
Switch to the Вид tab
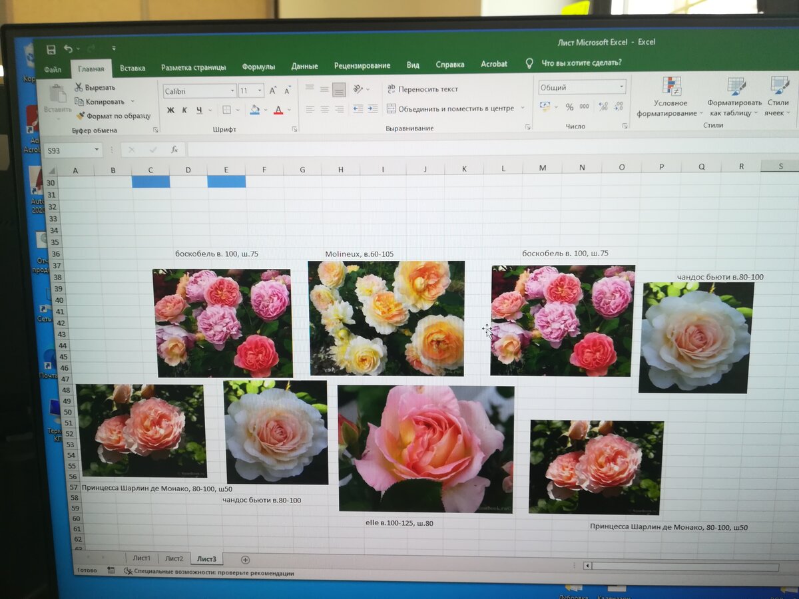coord(413,65)
